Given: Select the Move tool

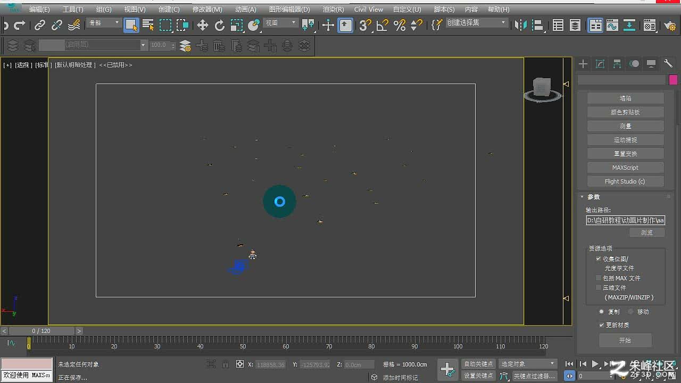Looking at the screenshot, I should (x=203, y=25).
